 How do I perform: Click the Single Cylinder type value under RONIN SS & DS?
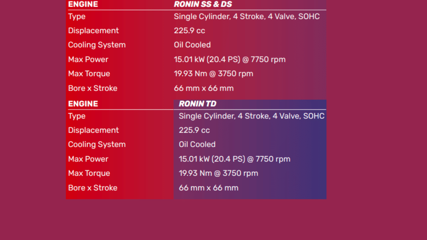247,16
